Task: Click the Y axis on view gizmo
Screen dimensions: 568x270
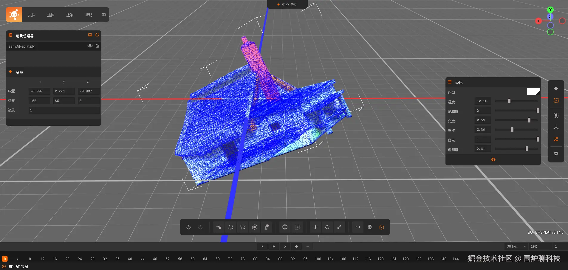Action: 550,10
